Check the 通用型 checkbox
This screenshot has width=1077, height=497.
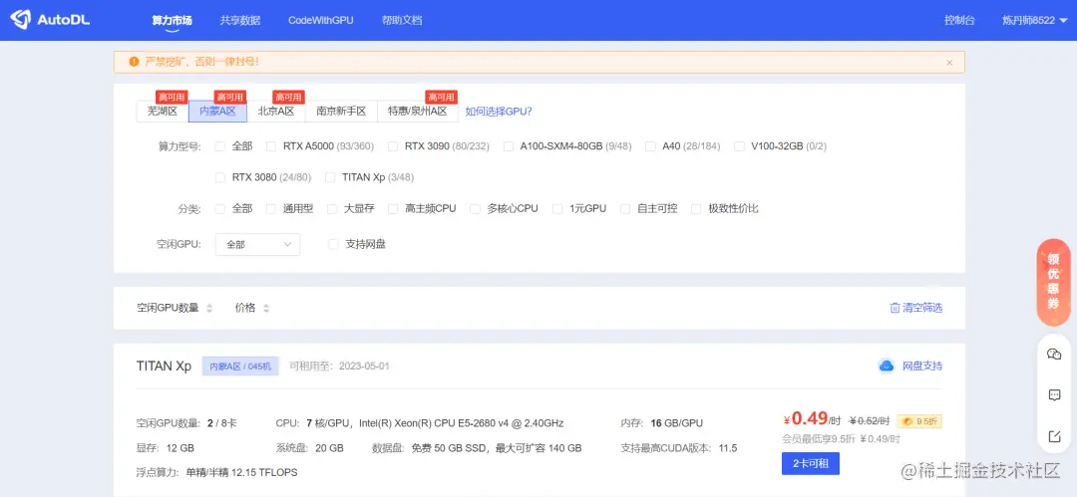coord(270,209)
